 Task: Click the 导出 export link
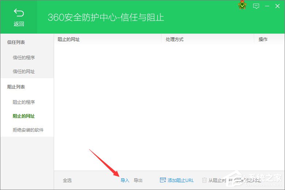pos(138,180)
